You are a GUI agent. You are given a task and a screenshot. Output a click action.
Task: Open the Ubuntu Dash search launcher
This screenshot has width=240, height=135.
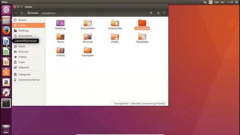click(6, 10)
